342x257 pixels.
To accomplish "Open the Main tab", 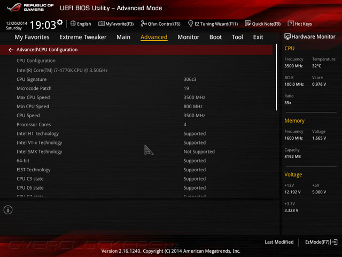I will click(123, 37).
